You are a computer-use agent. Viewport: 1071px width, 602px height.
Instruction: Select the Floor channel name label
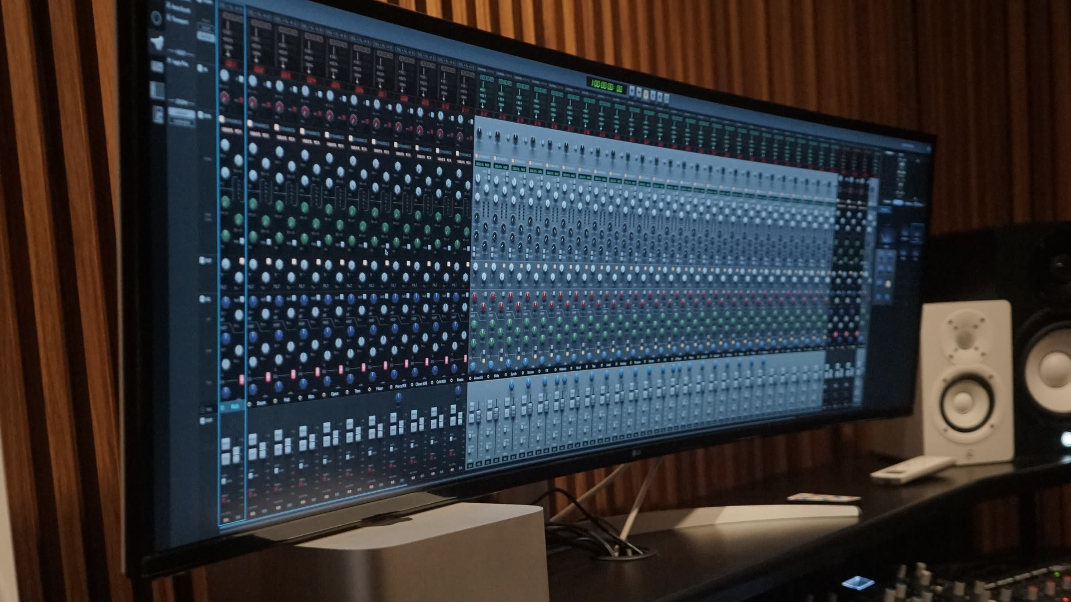click(x=379, y=389)
